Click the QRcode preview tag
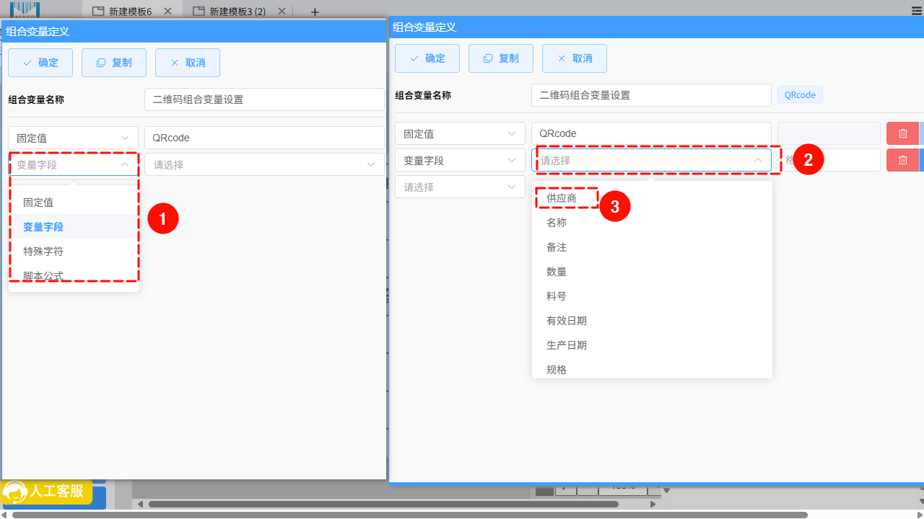924x519 pixels. pyautogui.click(x=800, y=95)
